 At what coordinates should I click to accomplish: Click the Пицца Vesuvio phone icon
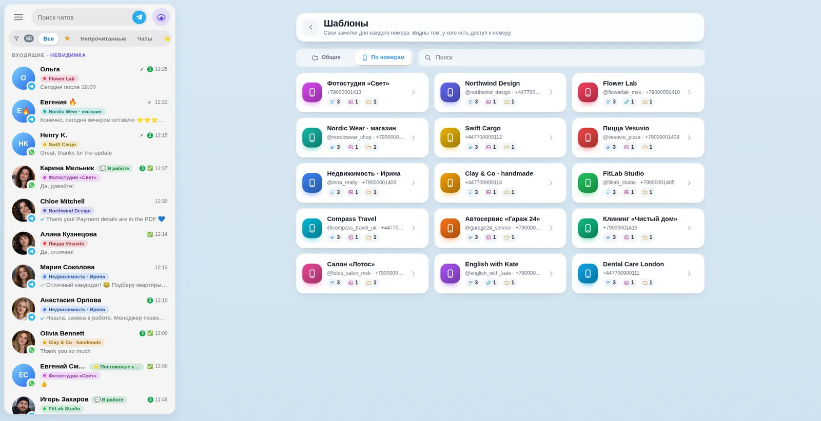tap(588, 137)
